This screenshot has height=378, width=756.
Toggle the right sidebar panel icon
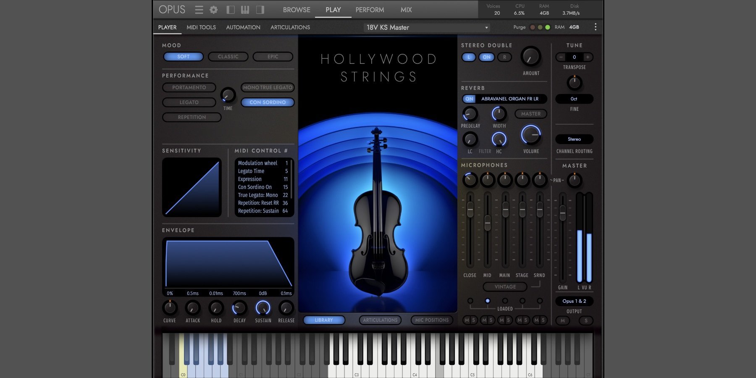(260, 10)
